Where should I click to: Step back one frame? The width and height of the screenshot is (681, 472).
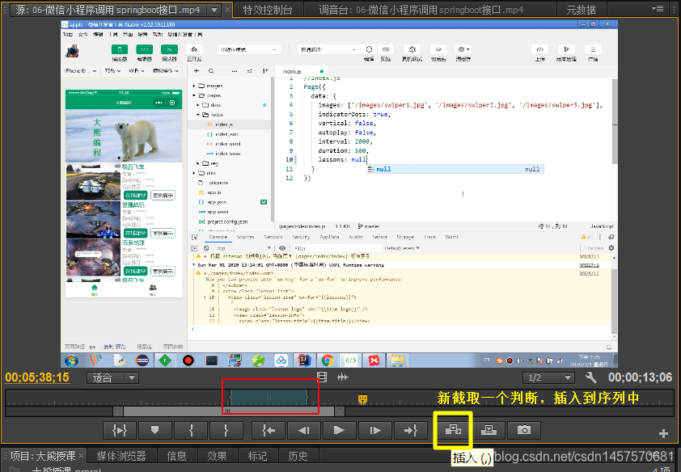[x=304, y=430]
